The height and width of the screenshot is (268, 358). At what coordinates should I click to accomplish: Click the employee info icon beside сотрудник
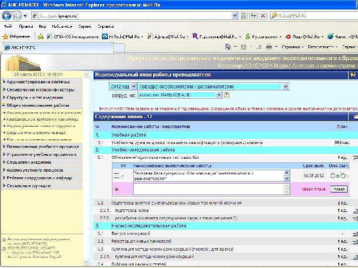(227, 95)
